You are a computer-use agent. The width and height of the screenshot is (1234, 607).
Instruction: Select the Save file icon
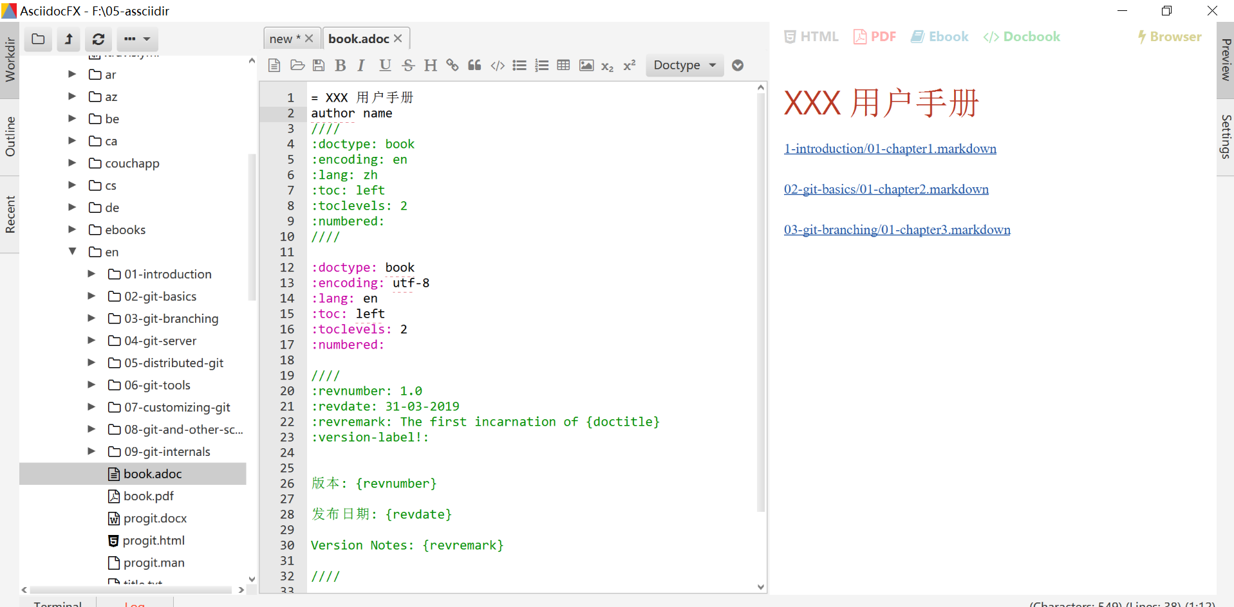tap(319, 65)
